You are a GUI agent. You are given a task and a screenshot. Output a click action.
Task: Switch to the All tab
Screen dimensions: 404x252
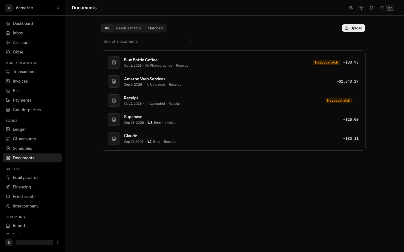pyautogui.click(x=107, y=28)
